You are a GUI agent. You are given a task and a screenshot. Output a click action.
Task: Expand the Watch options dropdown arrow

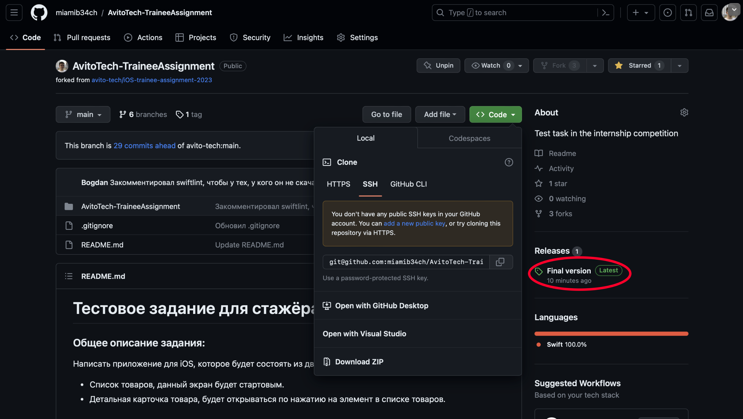520,66
